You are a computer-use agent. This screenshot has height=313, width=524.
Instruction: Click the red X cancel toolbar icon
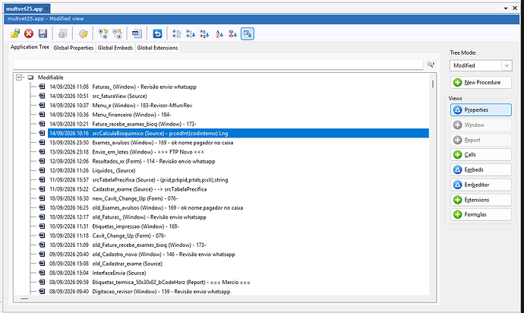[x=29, y=33]
